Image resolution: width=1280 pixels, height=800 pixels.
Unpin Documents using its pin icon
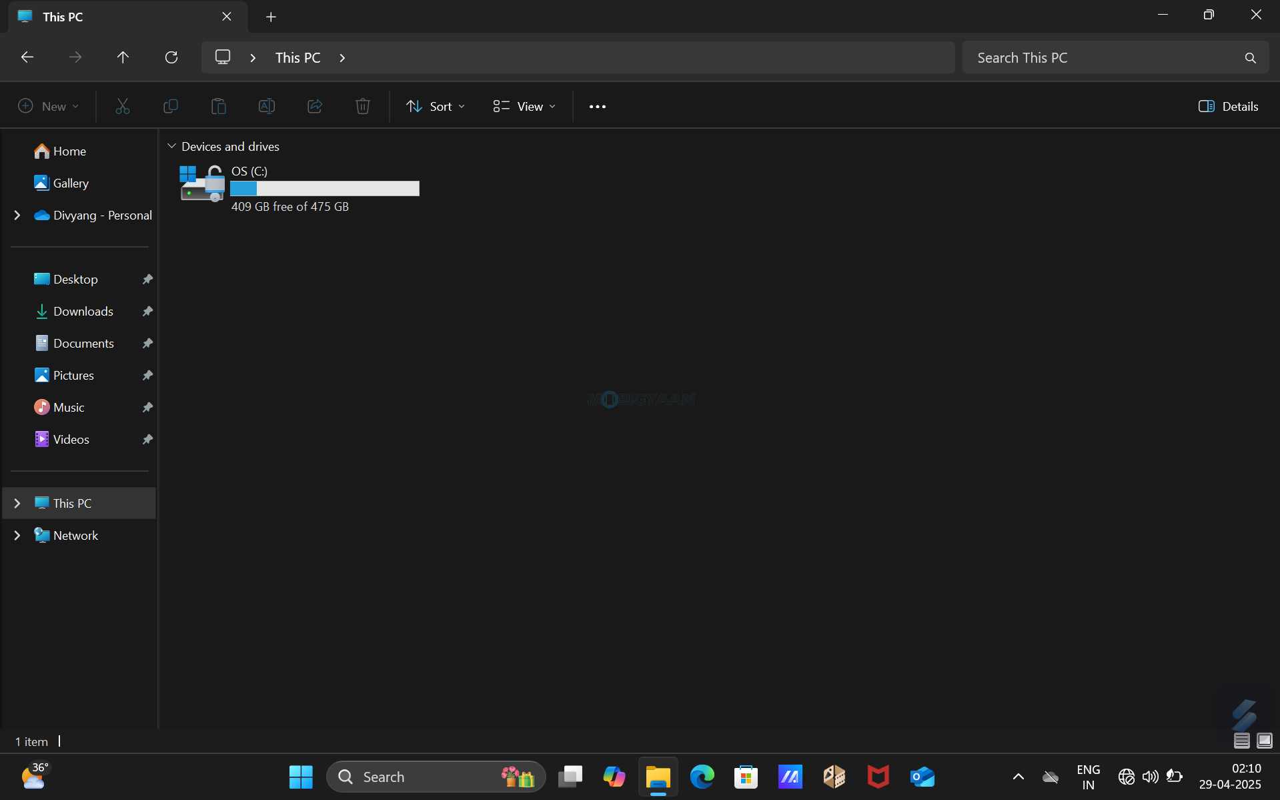click(x=147, y=343)
